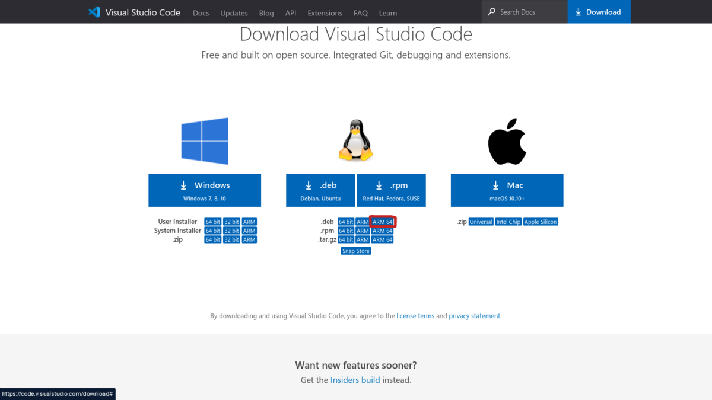Select Linux .rpm ARM
Screen dimensions: 712x400
pos(363,231)
